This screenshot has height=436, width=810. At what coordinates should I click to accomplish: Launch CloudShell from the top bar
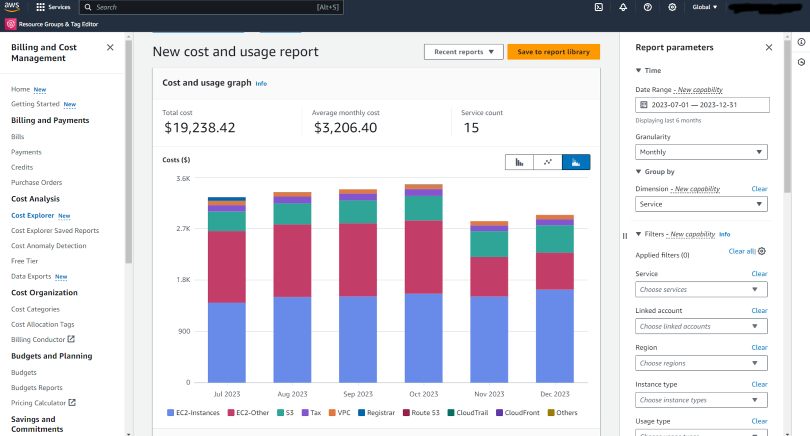click(598, 7)
